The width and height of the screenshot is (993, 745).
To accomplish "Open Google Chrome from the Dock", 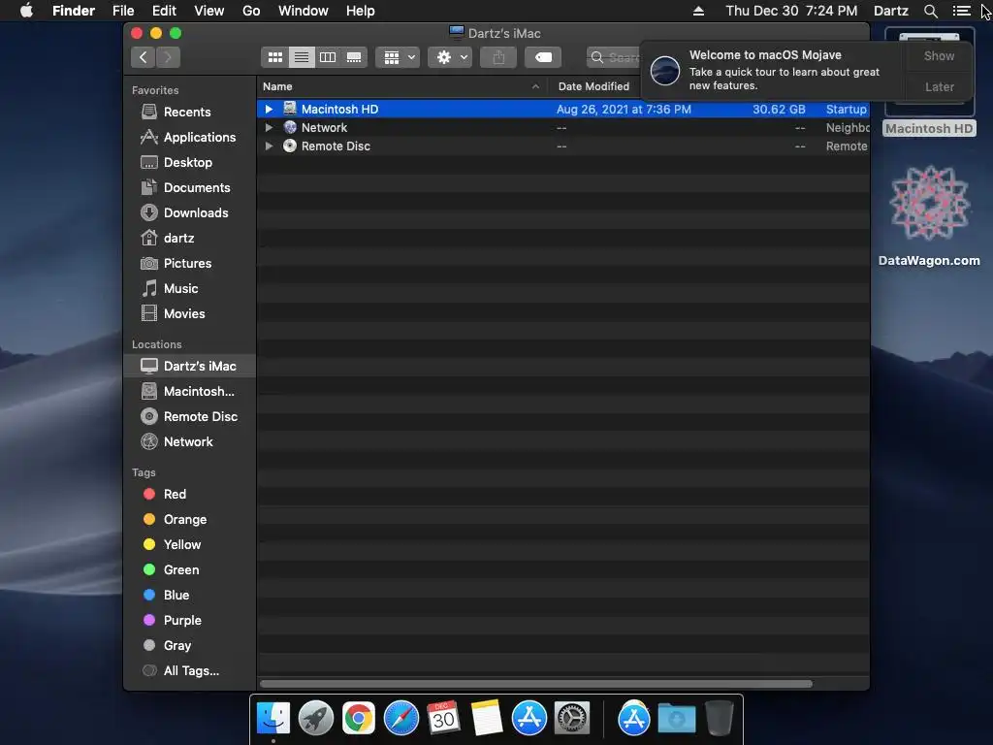I will point(359,719).
